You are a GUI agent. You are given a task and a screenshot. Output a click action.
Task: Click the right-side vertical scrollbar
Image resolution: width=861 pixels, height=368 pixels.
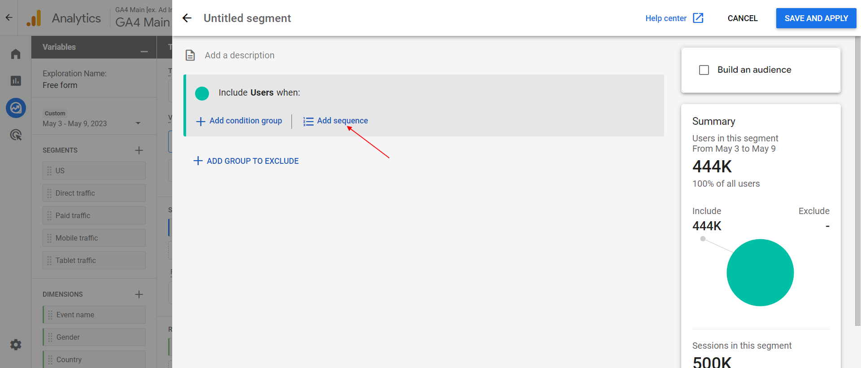[858, 181]
